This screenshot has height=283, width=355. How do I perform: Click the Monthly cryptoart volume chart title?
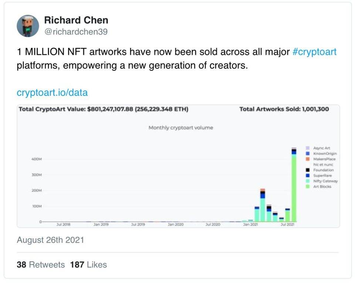click(x=181, y=128)
